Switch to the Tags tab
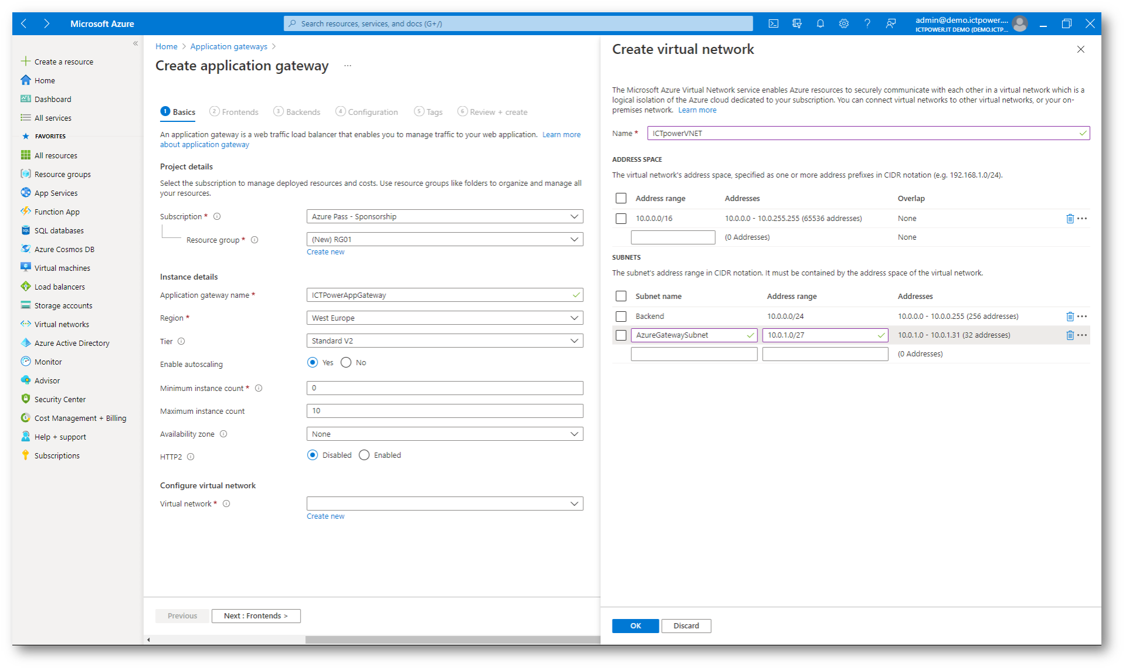This screenshot has width=1126, height=670. pyautogui.click(x=428, y=112)
